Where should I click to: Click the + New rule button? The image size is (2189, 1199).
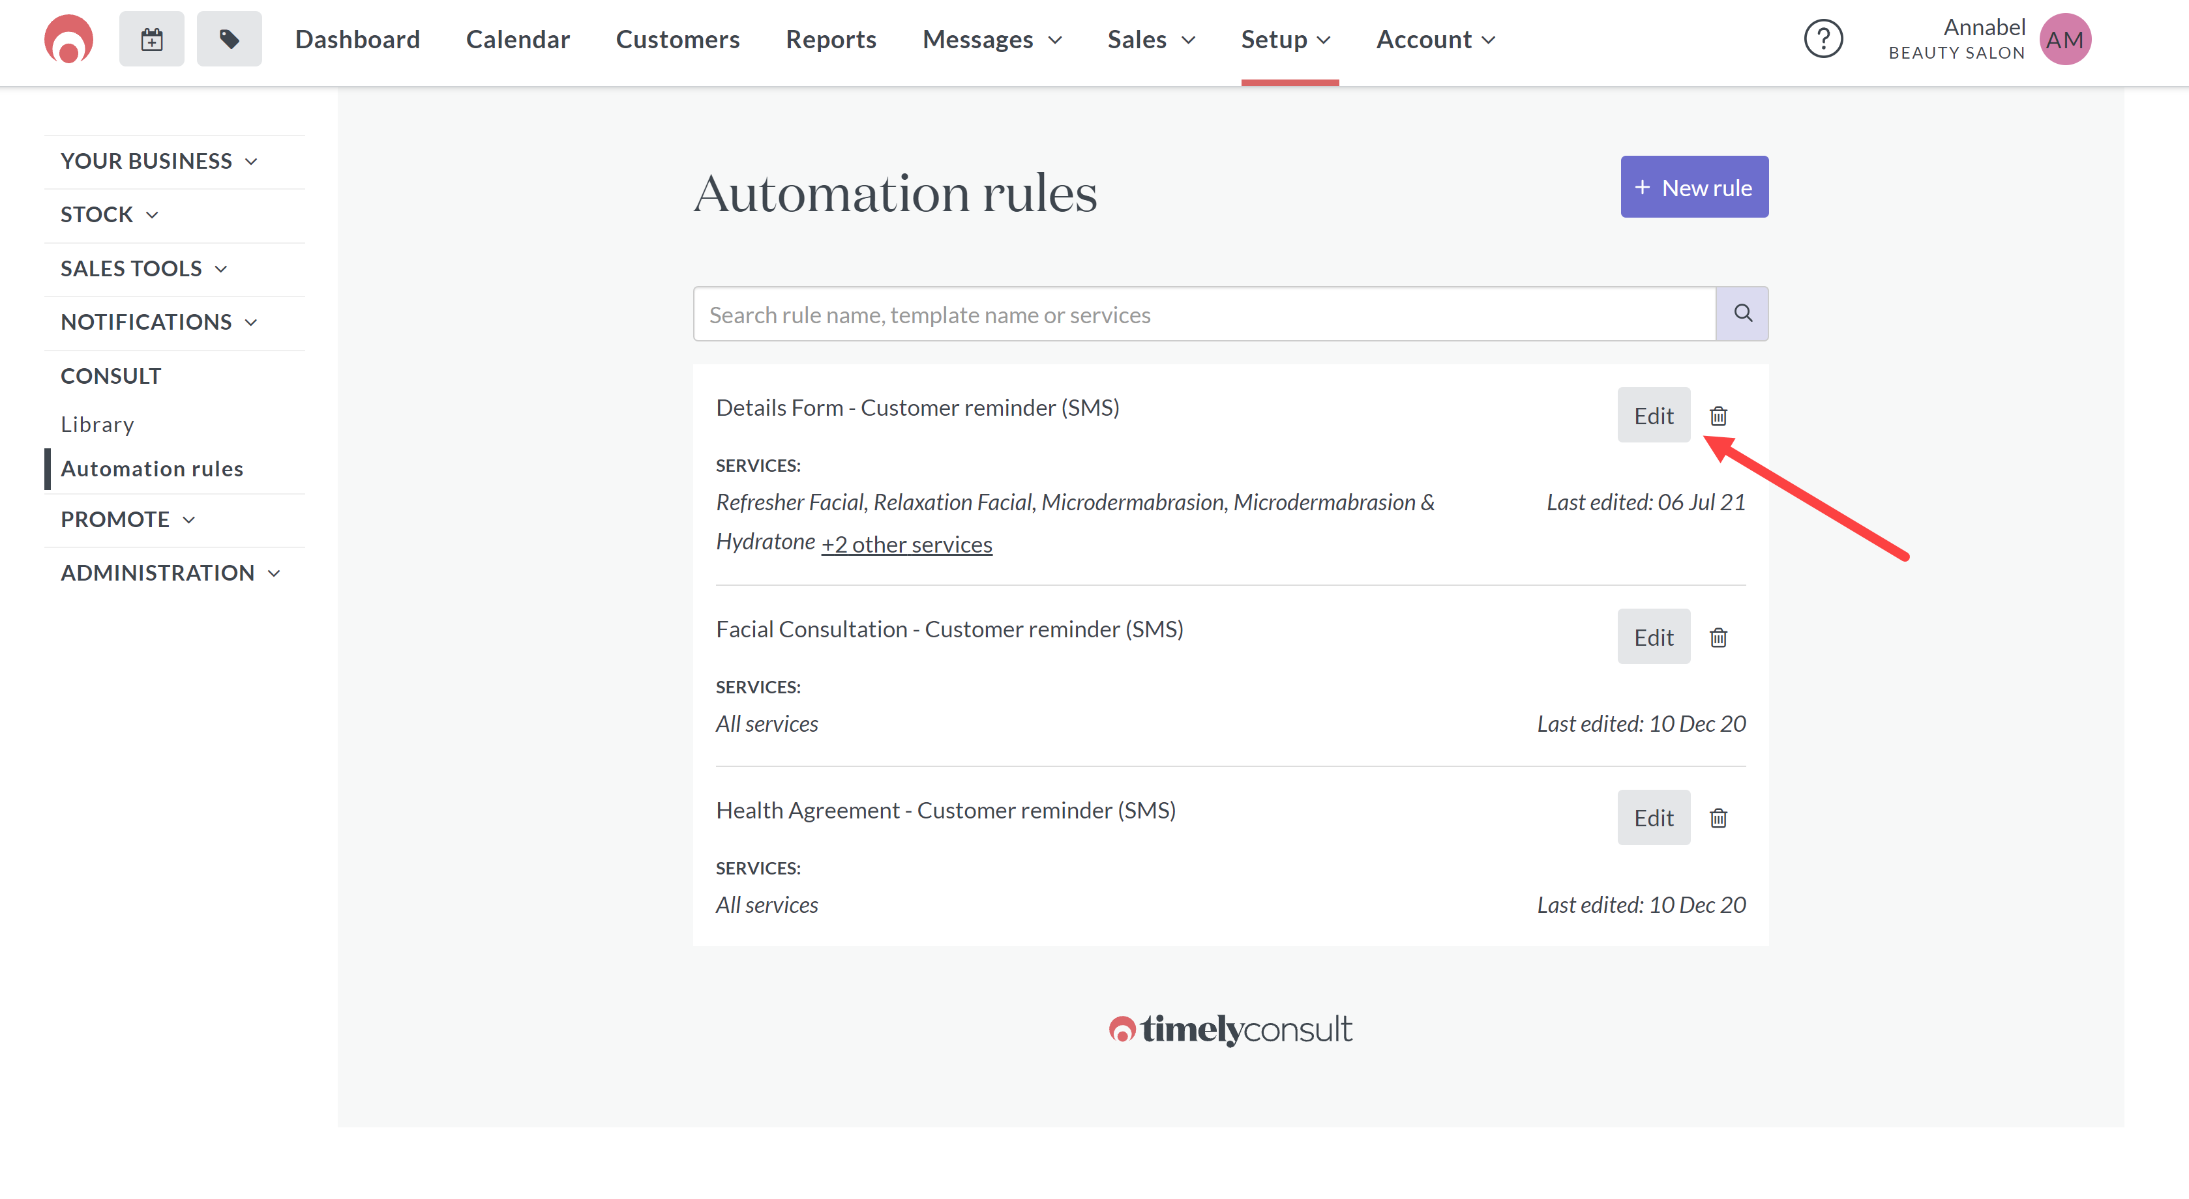[x=1694, y=188]
